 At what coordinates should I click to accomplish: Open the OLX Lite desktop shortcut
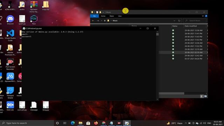pyautogui.click(x=10, y=106)
